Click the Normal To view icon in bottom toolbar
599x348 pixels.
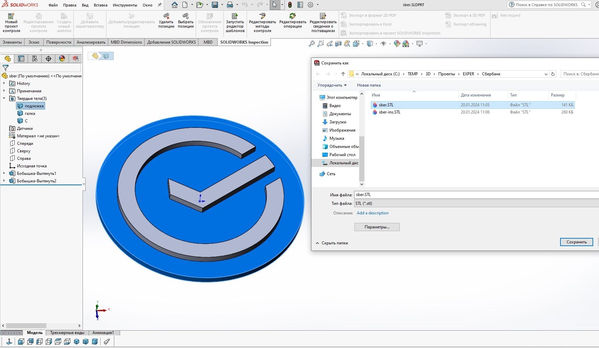[x=9, y=342]
